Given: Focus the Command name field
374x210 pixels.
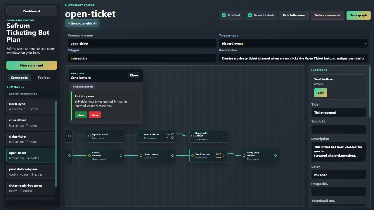Looking at the screenshot, I should click(x=142, y=43).
